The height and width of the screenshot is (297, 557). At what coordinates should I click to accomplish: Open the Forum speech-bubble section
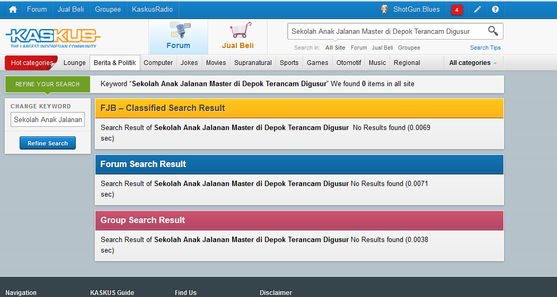(178, 36)
